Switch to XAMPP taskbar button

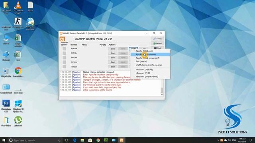pyautogui.click(x=122, y=140)
